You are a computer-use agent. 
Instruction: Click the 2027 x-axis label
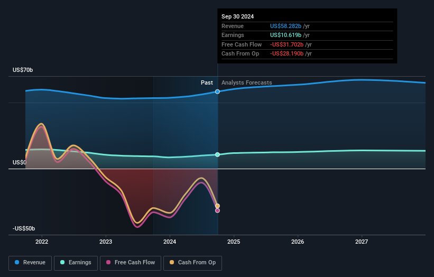point(362,242)
